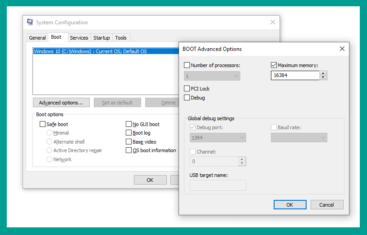
Task: Click the Delete button in System Configuration
Action: click(x=162, y=103)
